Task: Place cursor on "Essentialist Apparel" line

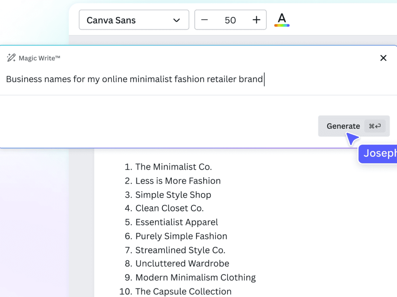Action: (176, 222)
